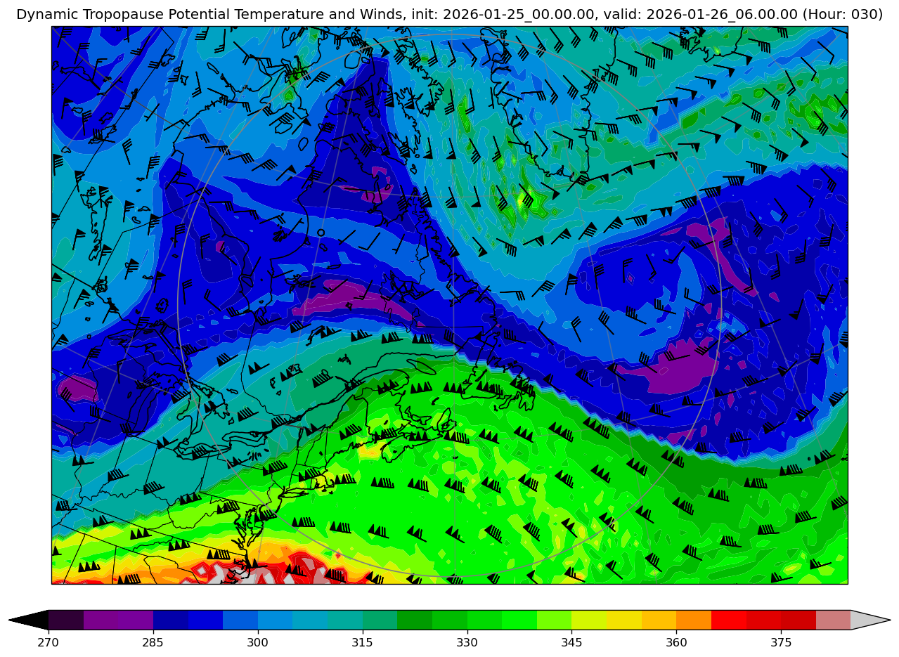Pick the darkest purple swatch right of 270
The height and width of the screenshot is (657, 899).
point(66,620)
